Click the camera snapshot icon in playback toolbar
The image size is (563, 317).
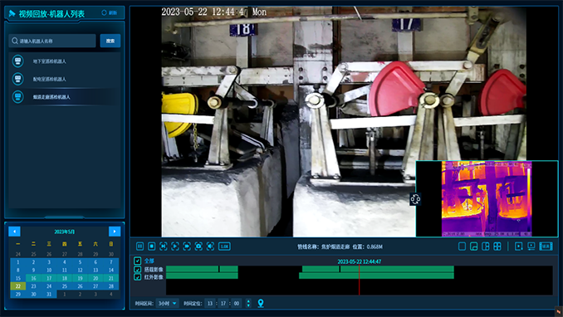point(198,246)
